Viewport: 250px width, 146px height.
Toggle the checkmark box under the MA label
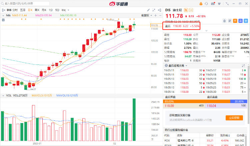tap(3, 20)
